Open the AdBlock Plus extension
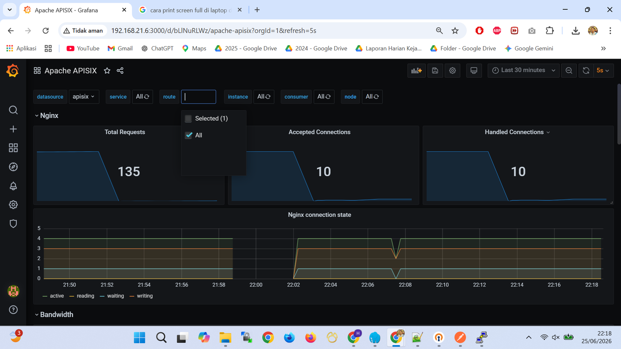The height and width of the screenshot is (349, 621). 497,31
